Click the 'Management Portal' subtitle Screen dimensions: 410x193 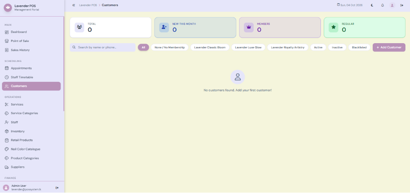27,10
